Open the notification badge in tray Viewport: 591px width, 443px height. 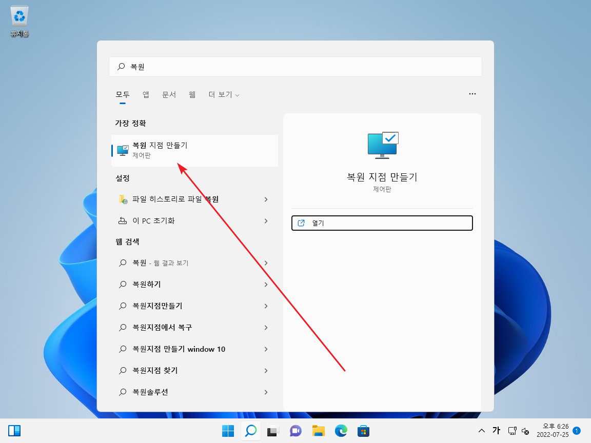pos(576,430)
